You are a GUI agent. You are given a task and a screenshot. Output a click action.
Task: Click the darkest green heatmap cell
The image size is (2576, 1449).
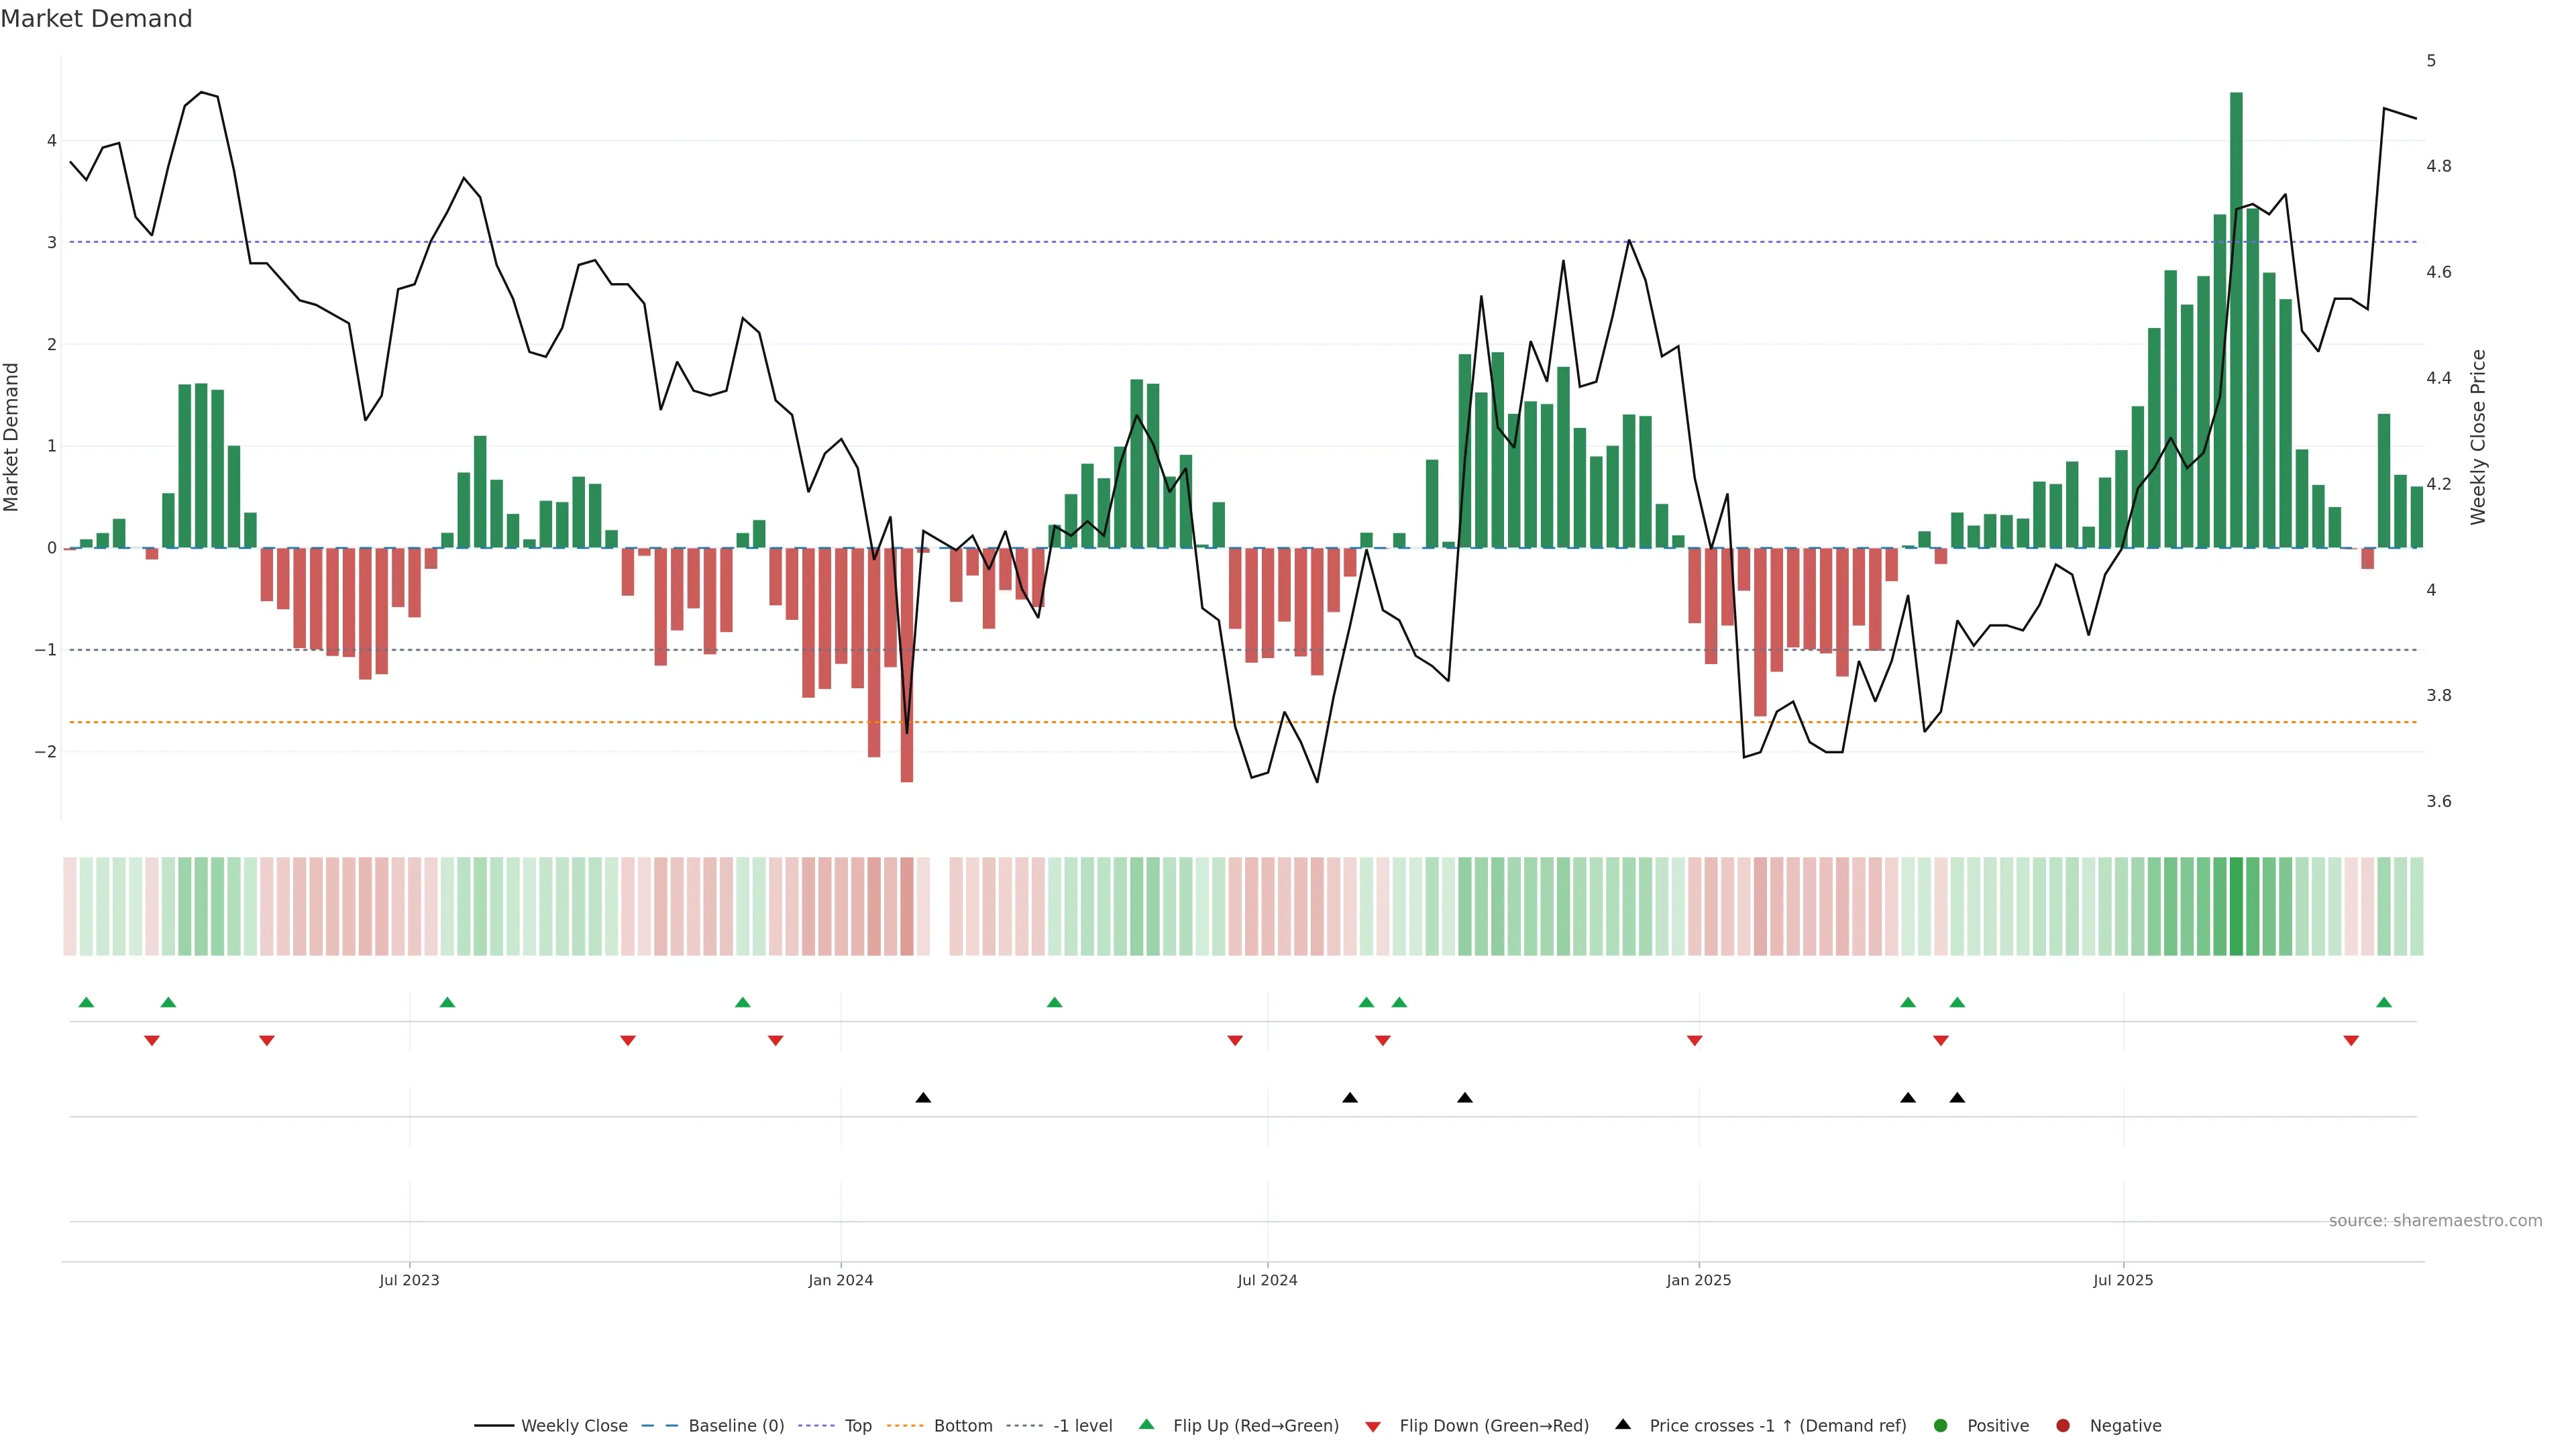point(2236,906)
